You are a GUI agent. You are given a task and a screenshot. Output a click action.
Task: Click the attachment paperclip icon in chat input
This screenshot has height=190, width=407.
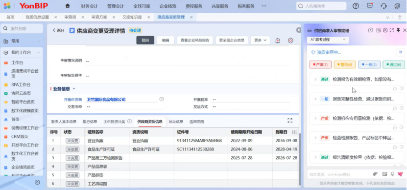[x=375, y=174]
